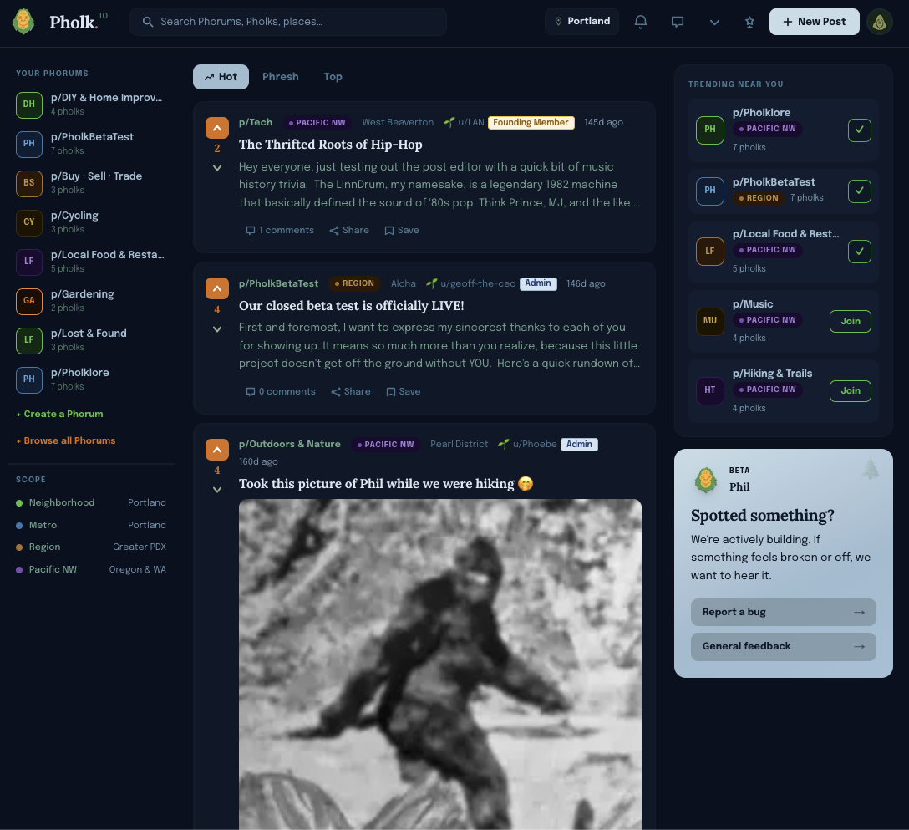Upvote The Thrifted Roots of Hip-Hop post

[x=217, y=128]
